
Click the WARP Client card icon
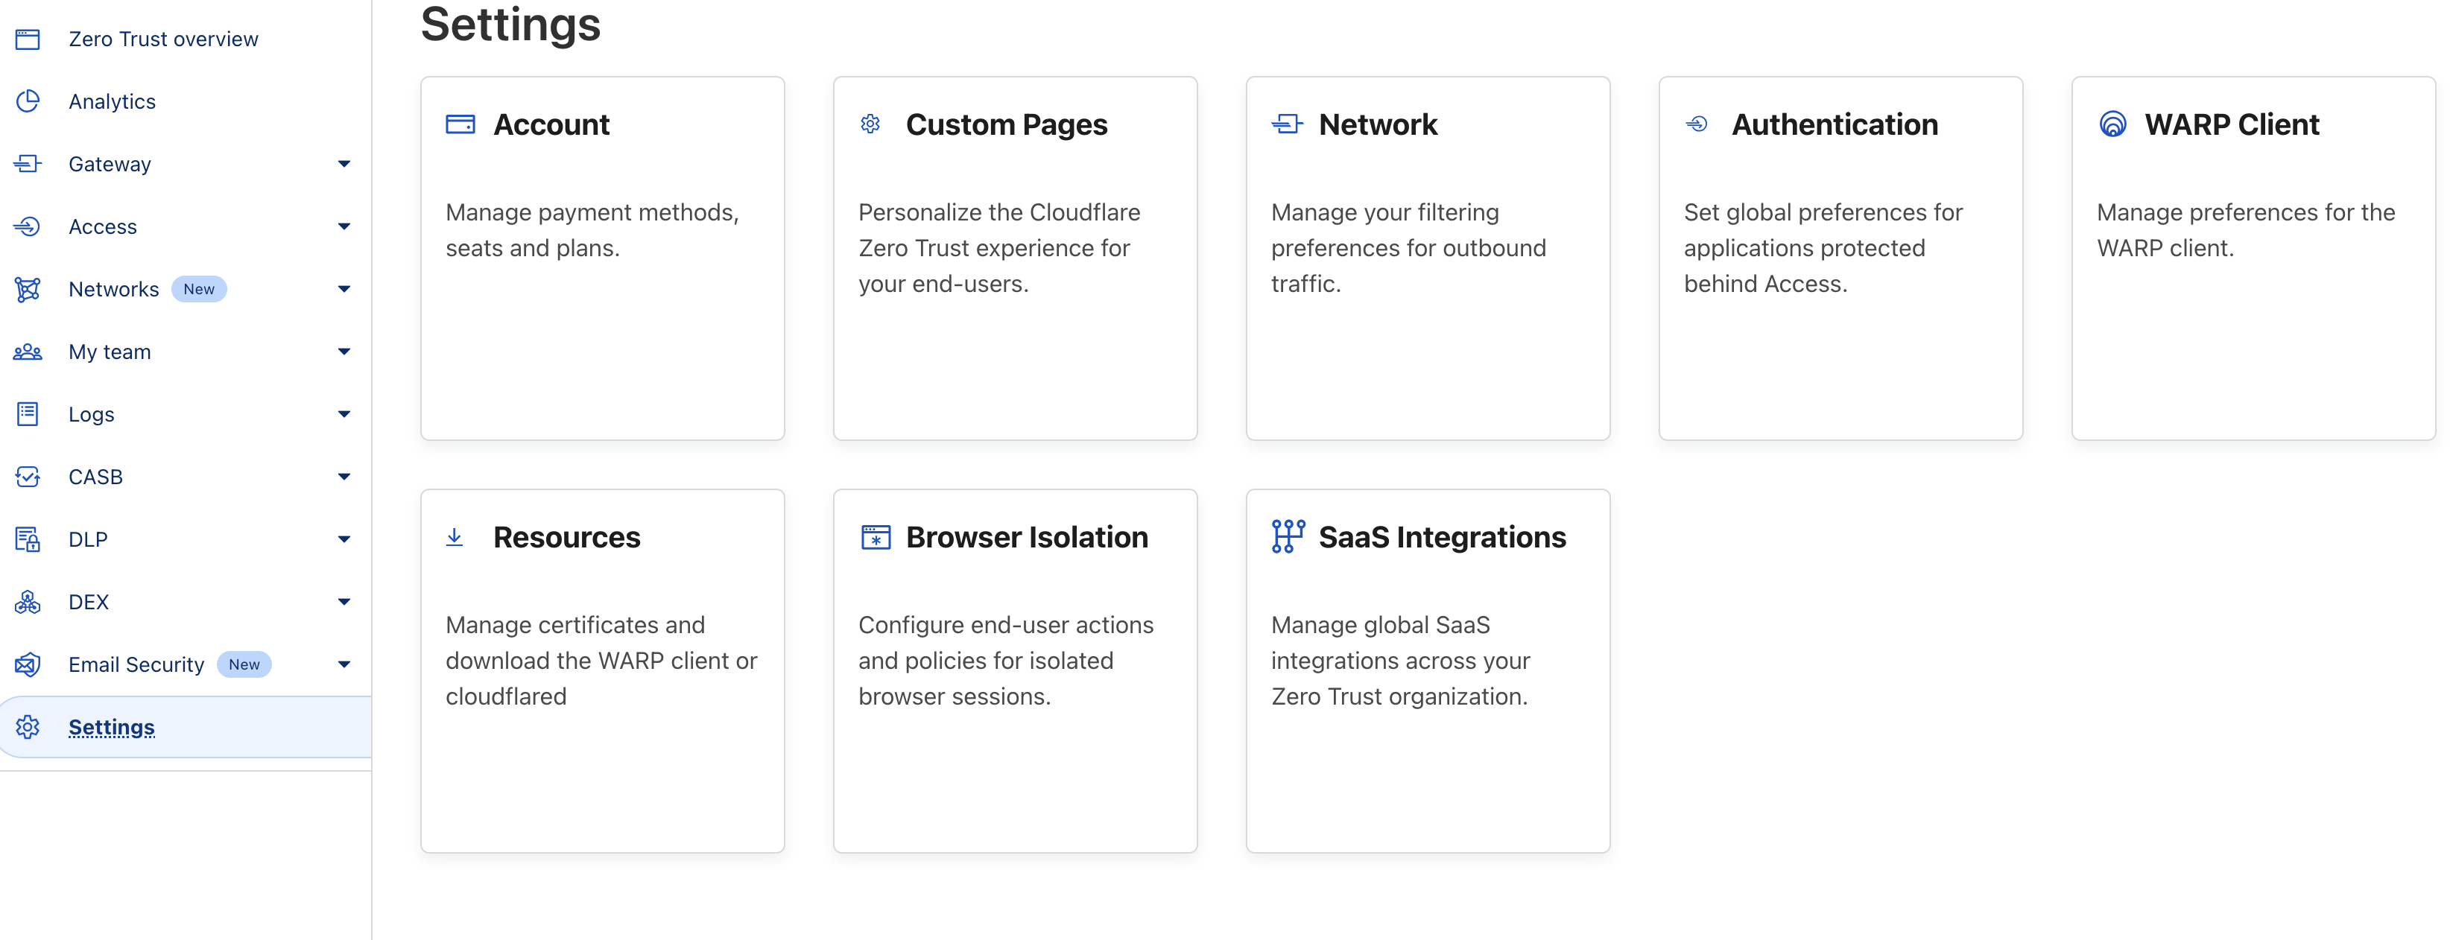2112,124
